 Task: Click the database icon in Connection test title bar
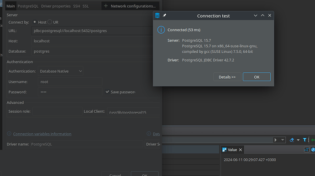(157, 15)
